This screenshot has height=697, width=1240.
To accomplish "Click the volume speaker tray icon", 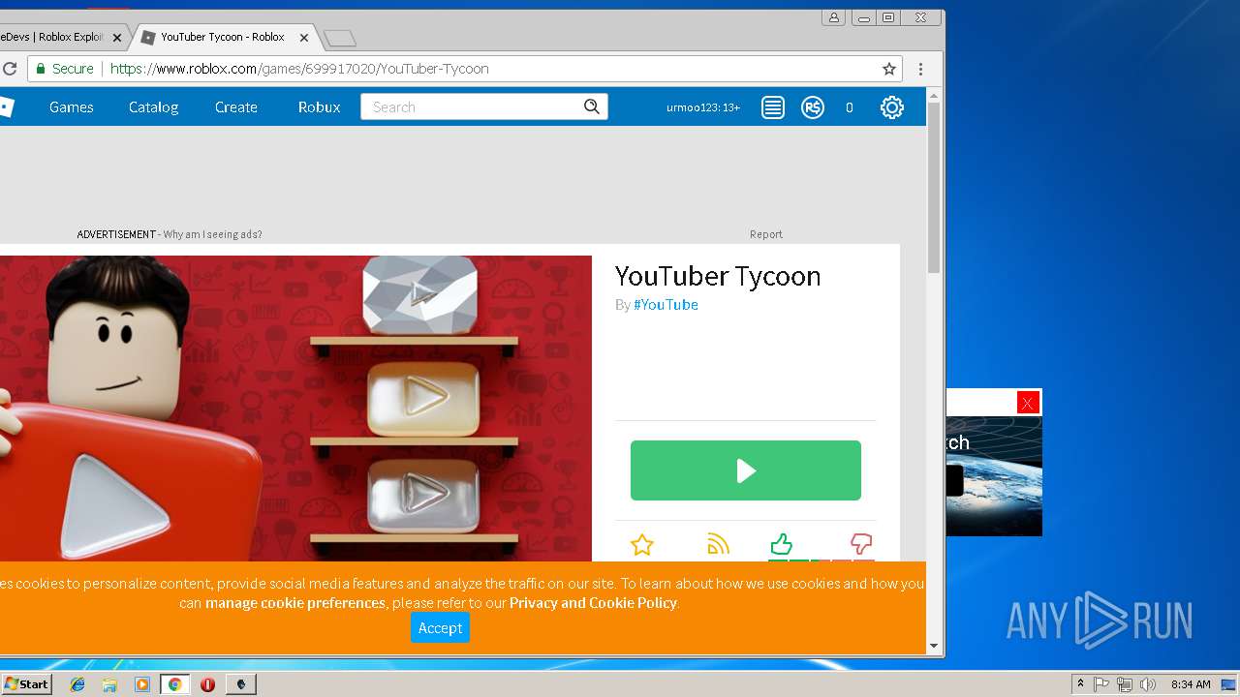I will (x=1147, y=684).
